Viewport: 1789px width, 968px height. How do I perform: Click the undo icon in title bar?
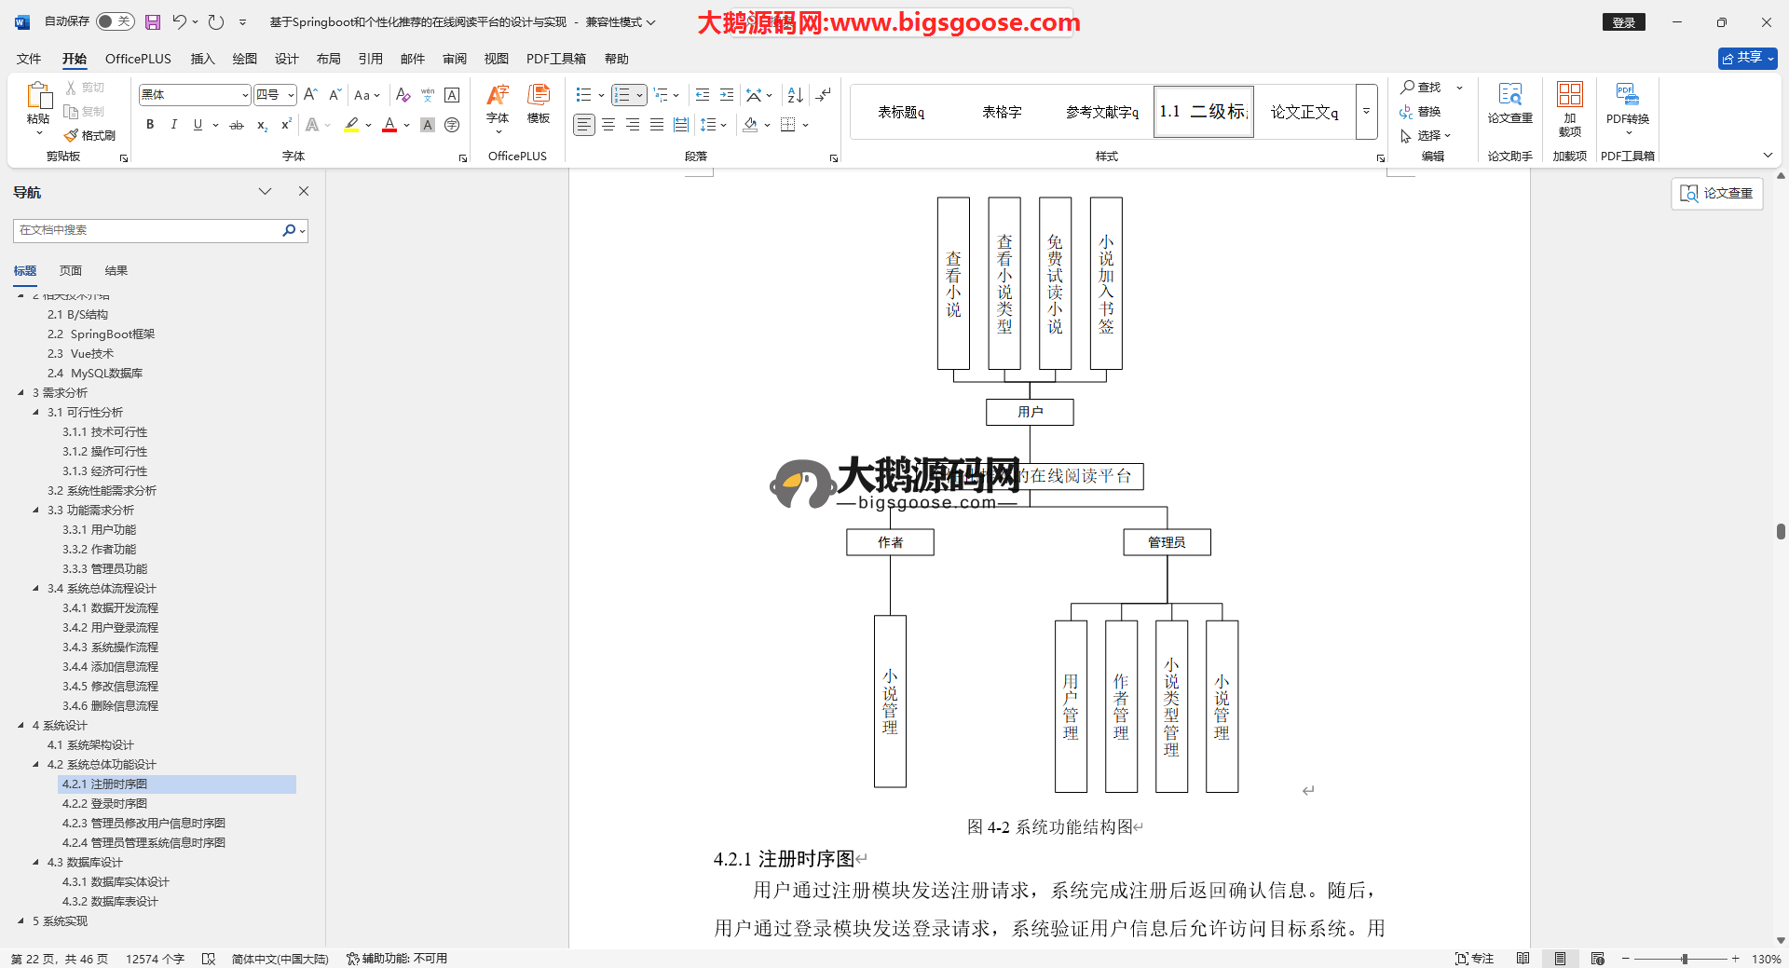coord(179,21)
